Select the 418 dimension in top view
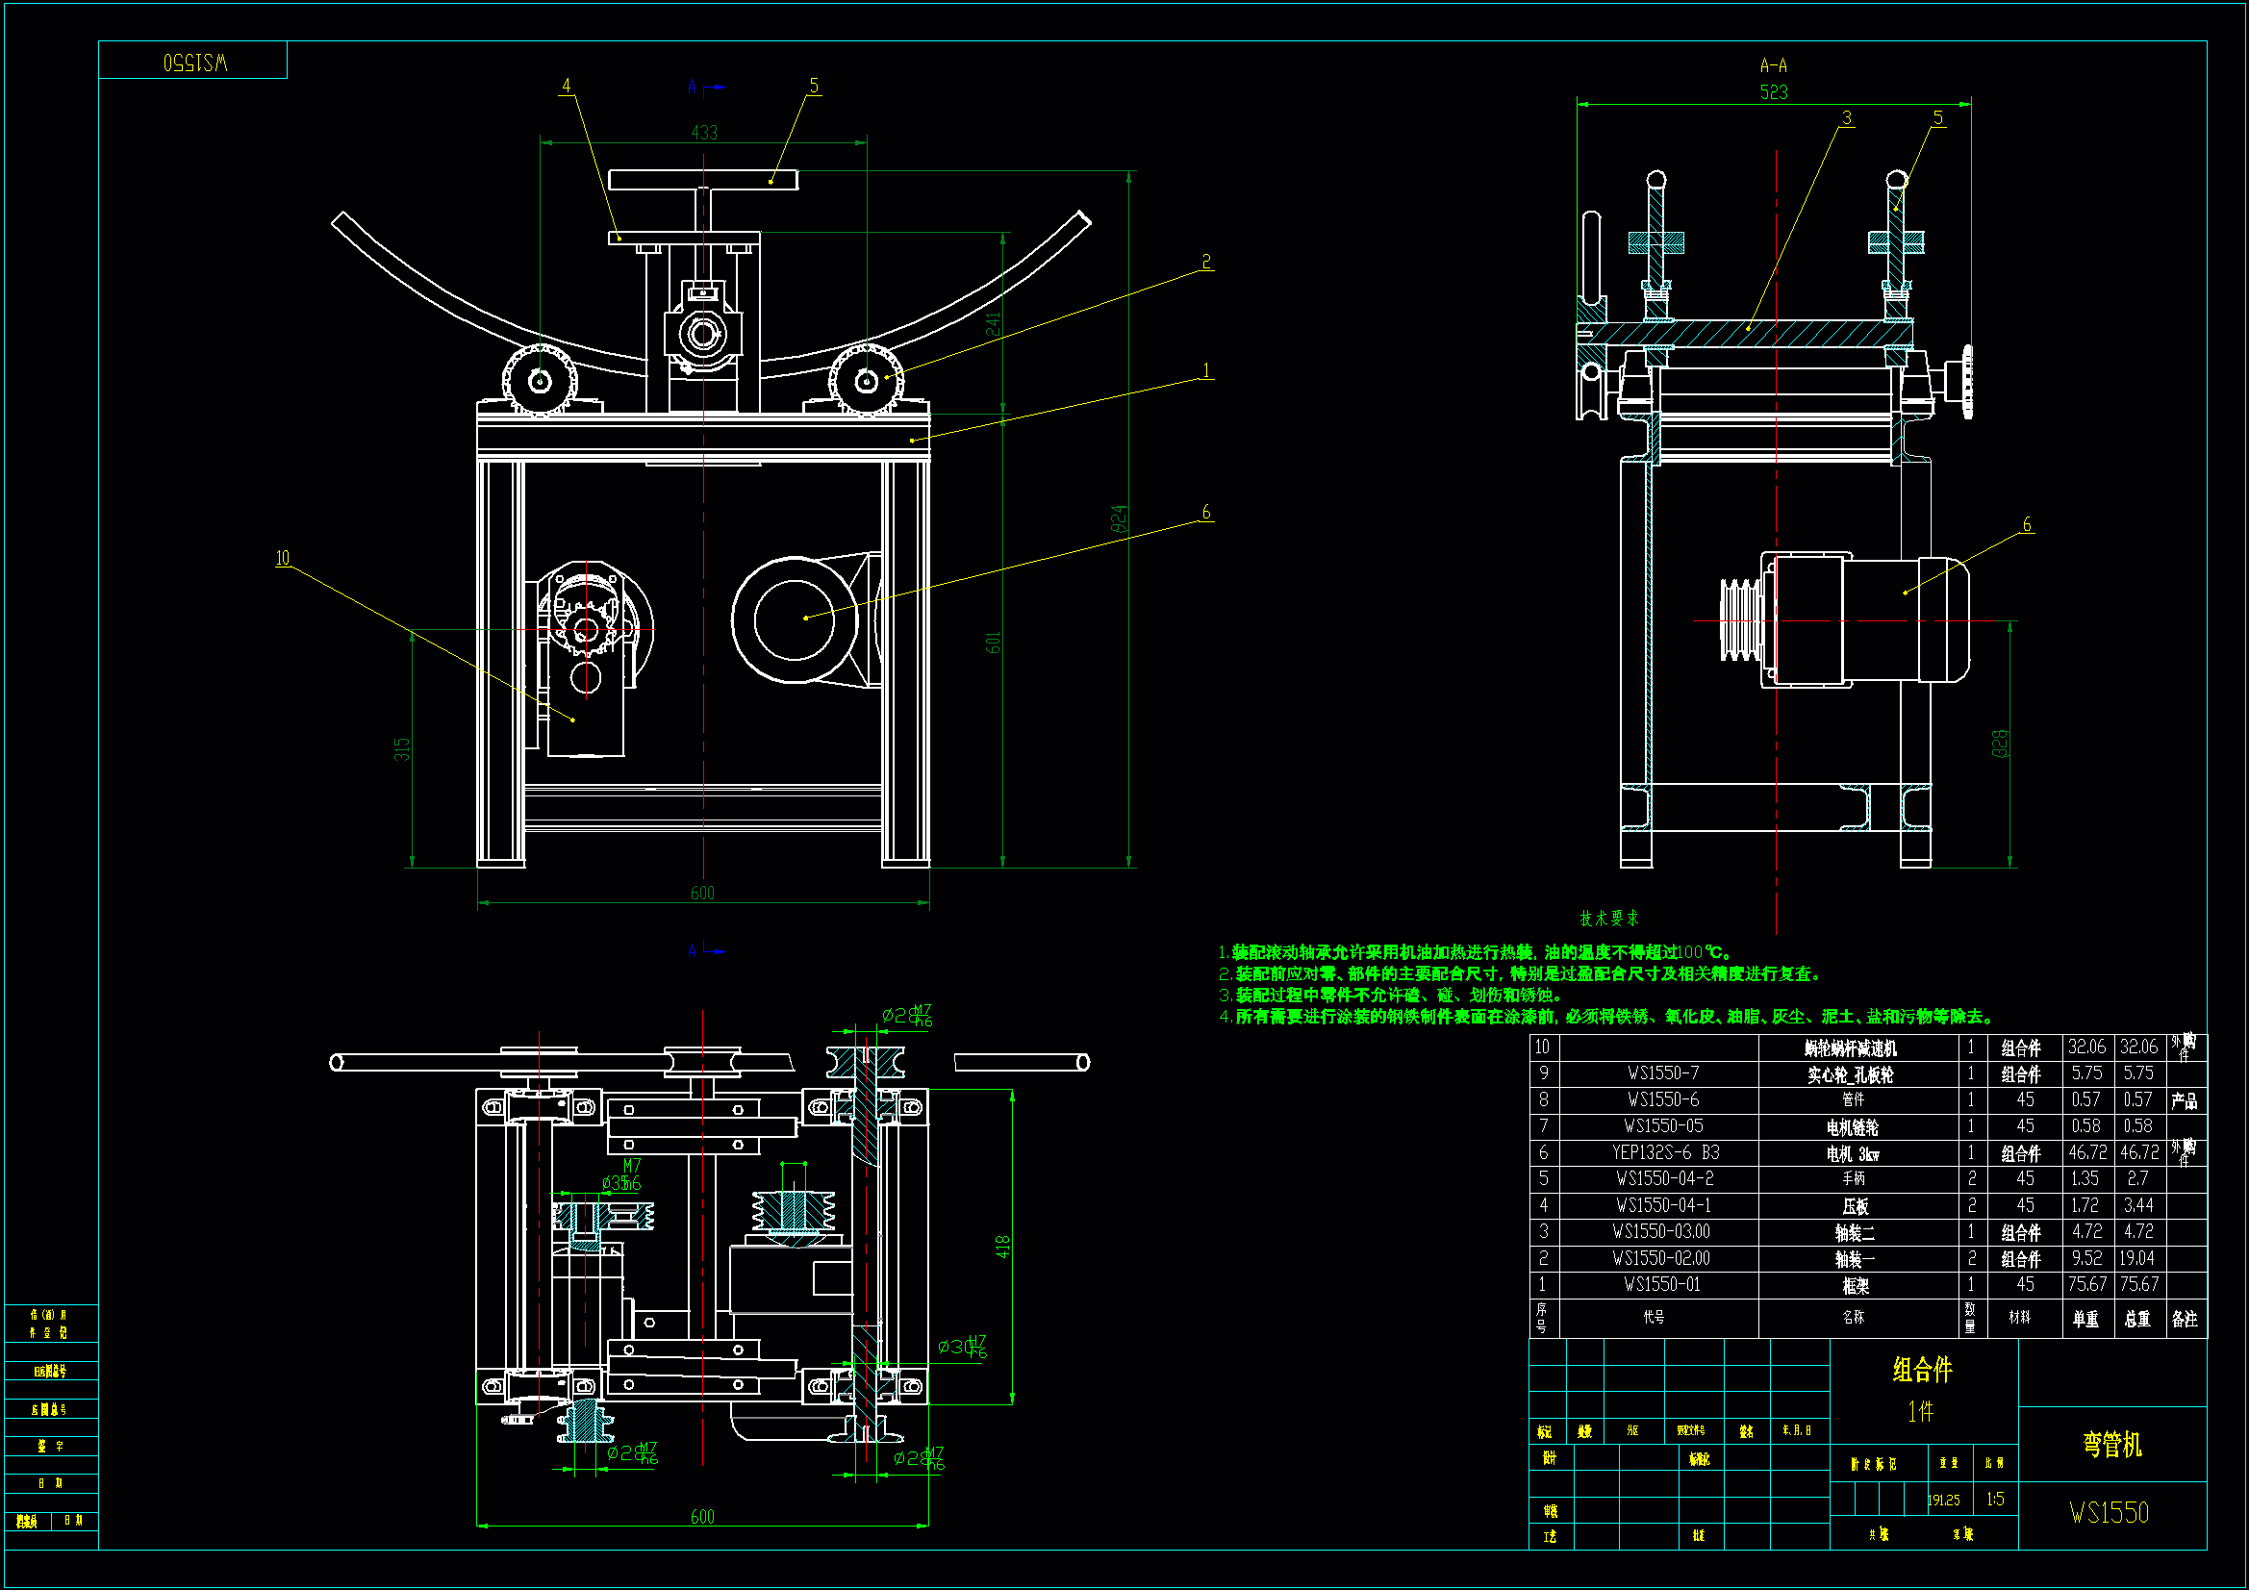2249x1590 pixels. 1002,1247
